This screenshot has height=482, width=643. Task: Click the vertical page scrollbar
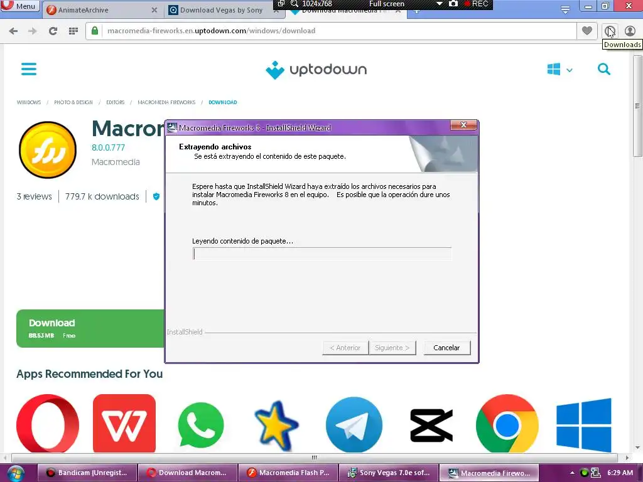(x=637, y=105)
